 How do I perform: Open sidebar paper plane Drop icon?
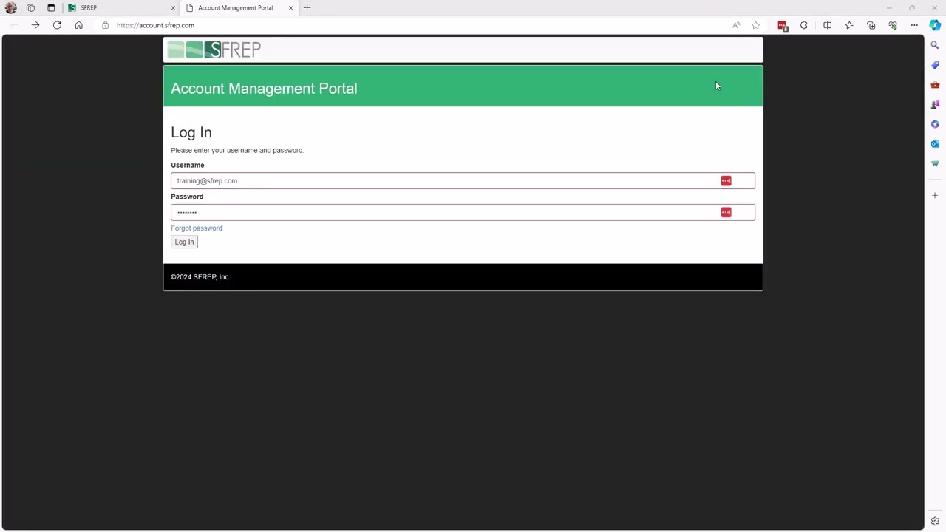click(x=935, y=163)
